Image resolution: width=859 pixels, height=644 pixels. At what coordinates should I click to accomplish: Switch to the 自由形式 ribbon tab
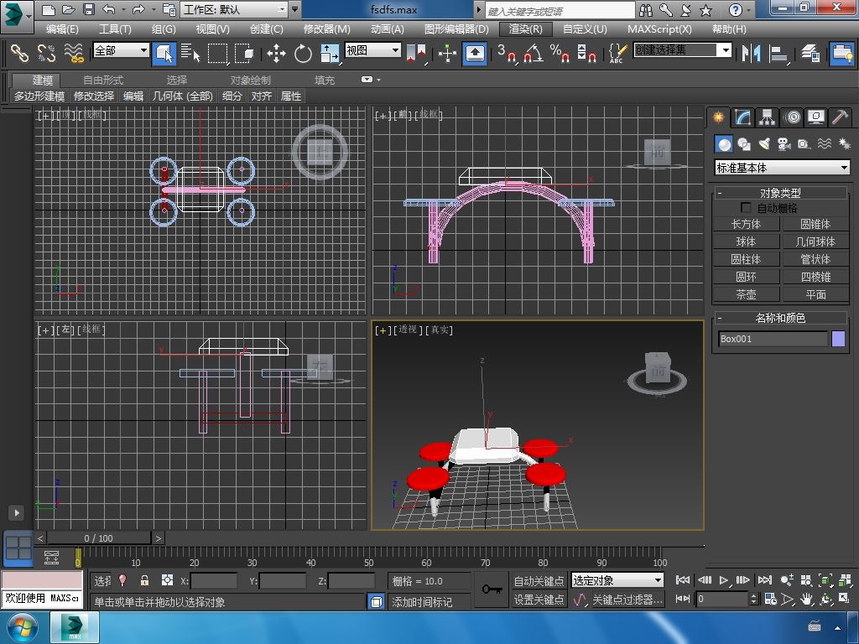click(x=103, y=80)
